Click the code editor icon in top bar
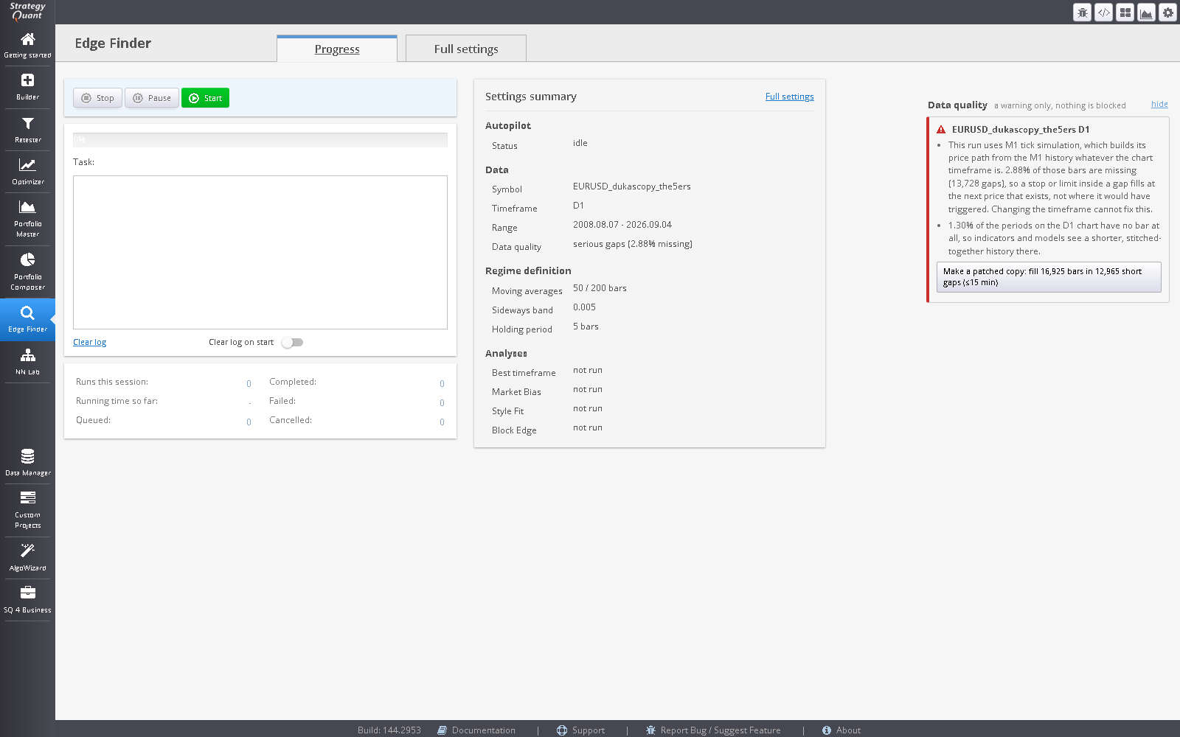1180x737 pixels. click(x=1103, y=13)
